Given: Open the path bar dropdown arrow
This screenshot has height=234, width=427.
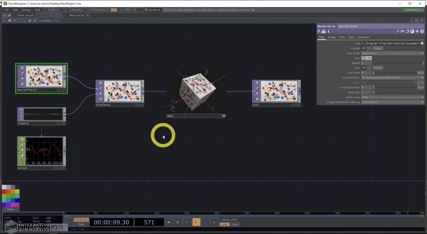Looking at the screenshot, I should point(4,21).
